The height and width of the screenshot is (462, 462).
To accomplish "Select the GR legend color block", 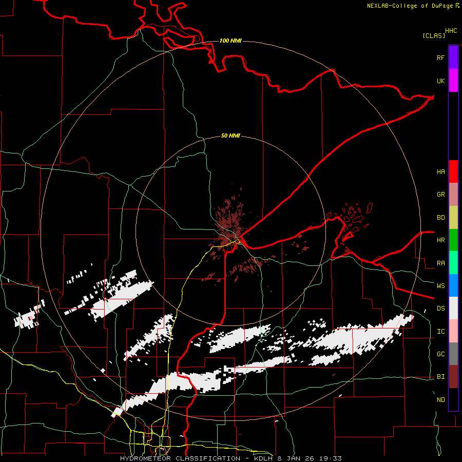I will pyautogui.click(x=453, y=195).
